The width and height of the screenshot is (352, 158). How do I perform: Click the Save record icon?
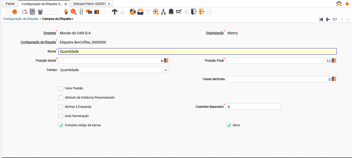[48, 12]
